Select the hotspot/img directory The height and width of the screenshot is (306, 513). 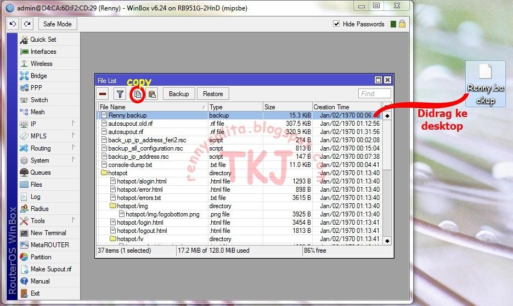[240, 206]
